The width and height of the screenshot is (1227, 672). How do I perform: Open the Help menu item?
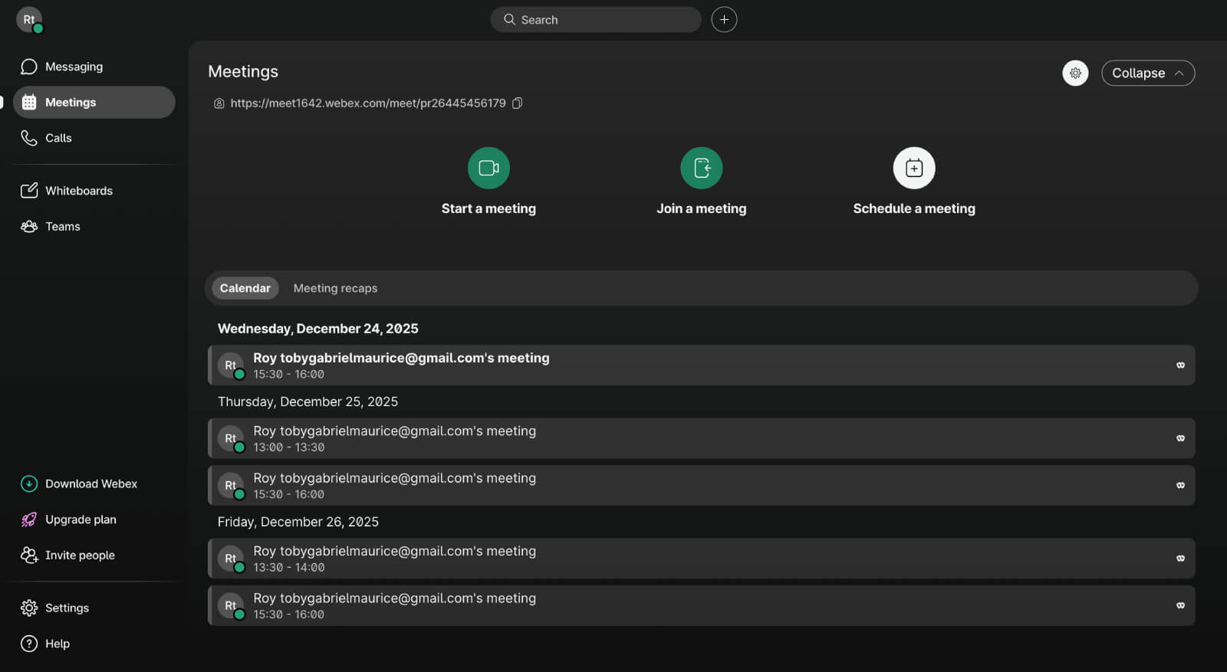click(x=94, y=644)
